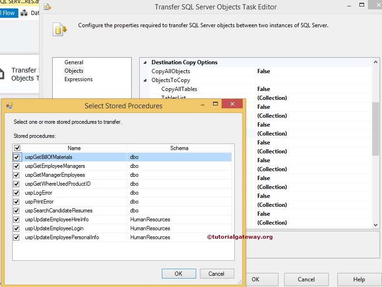Uncheck uspGetBillOfMaterials stored procedure
Screen dimensions: 382x287
(16, 157)
